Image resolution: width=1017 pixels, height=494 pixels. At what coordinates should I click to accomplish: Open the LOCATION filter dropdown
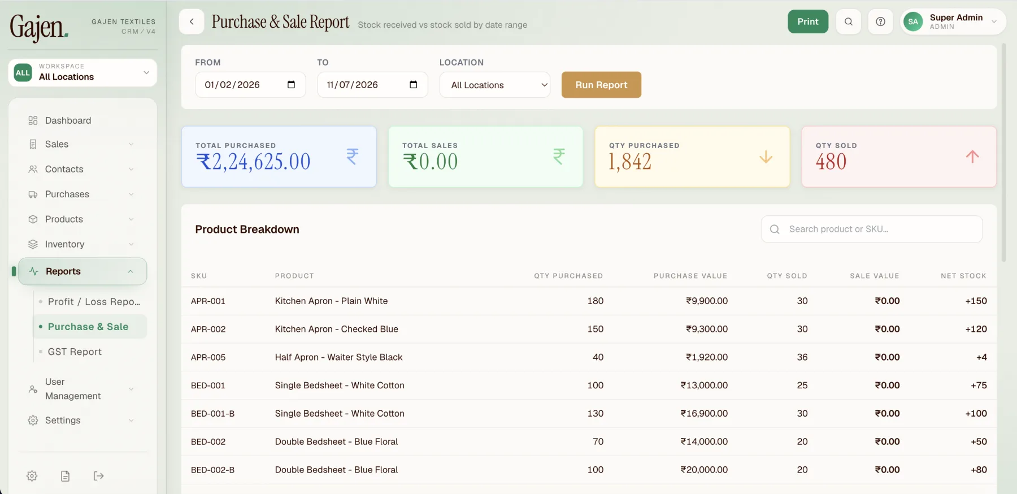coord(495,85)
